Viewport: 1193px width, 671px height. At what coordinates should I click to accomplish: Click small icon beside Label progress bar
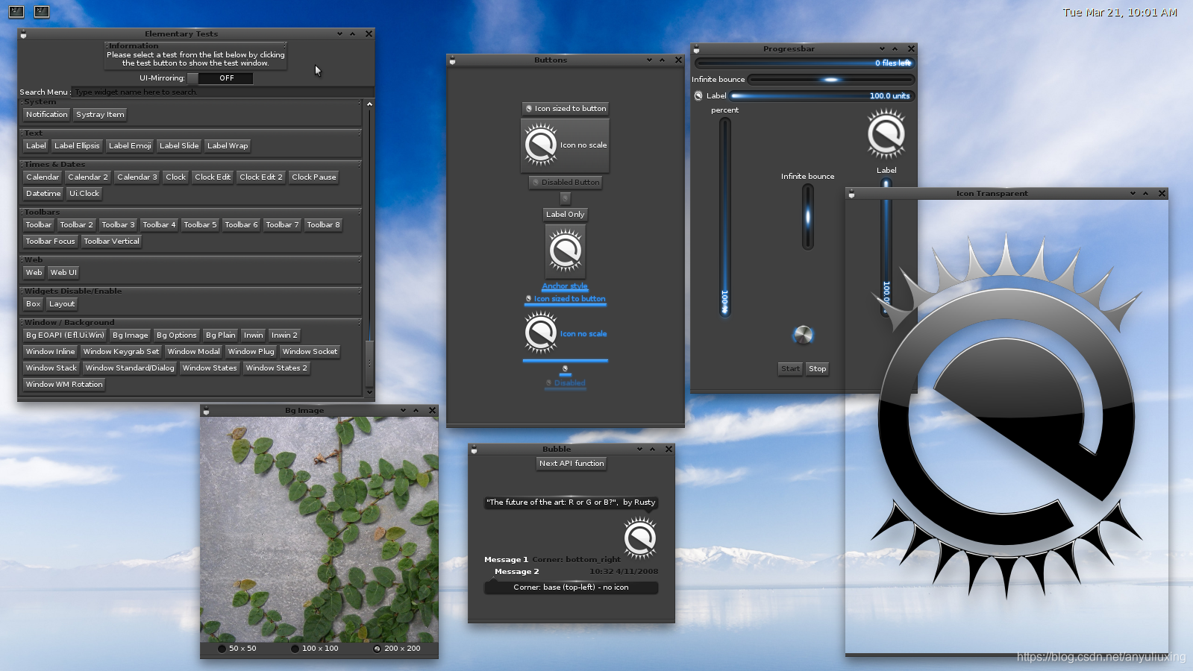(x=698, y=95)
